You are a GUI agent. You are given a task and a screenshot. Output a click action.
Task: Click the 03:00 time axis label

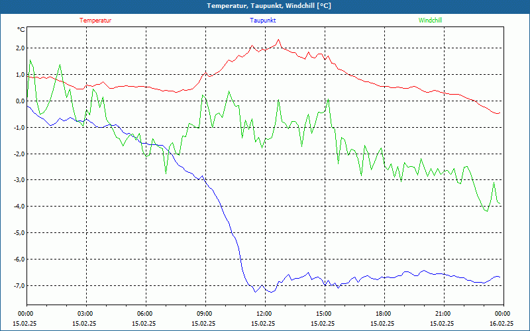point(87,313)
